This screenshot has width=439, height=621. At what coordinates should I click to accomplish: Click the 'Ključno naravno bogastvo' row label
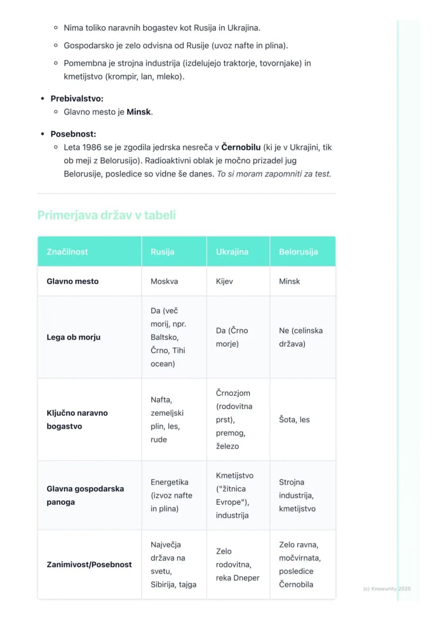(x=77, y=419)
